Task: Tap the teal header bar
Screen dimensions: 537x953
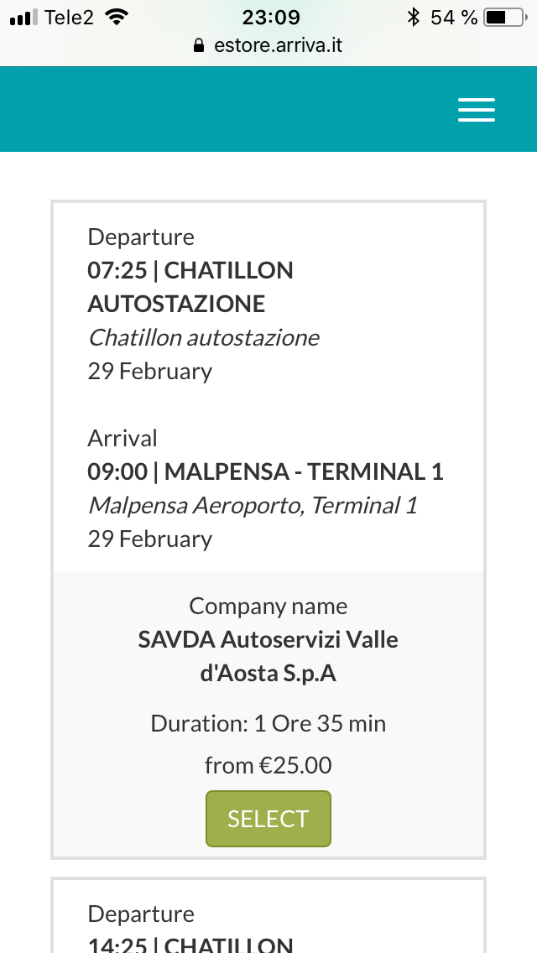Action: (268, 109)
